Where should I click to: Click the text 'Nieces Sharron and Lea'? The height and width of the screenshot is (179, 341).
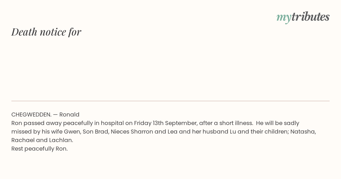coord(144,132)
